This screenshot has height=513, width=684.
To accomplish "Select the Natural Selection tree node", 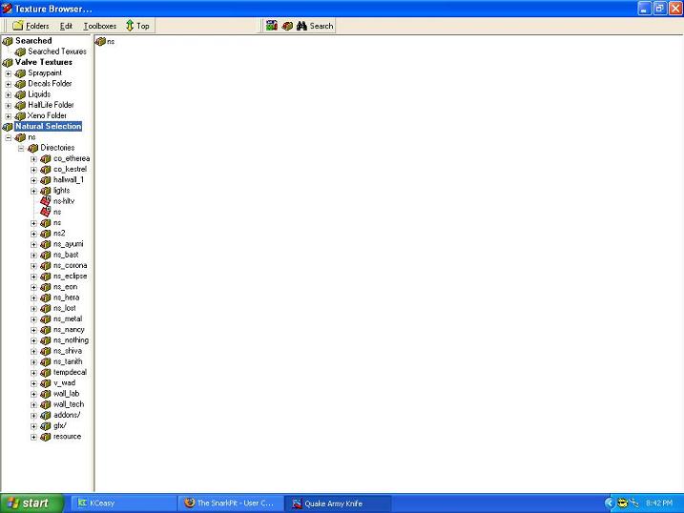I will coord(48,126).
